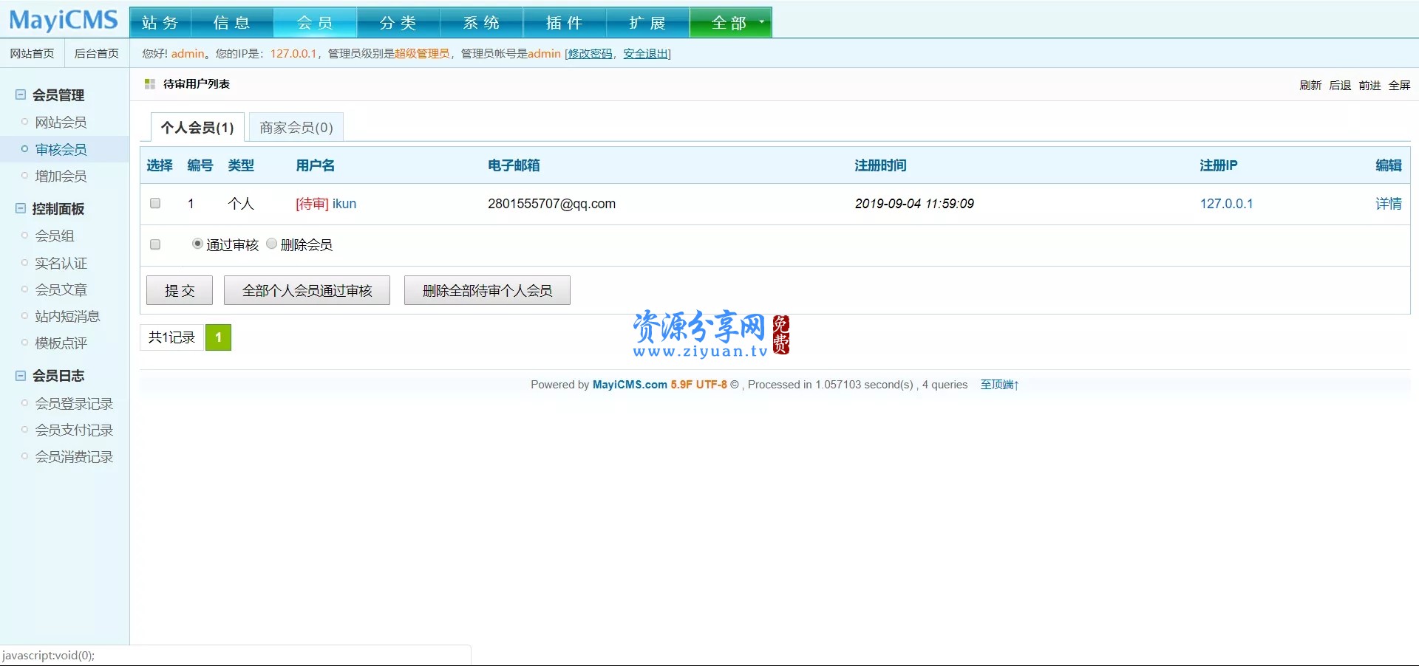
Task: Open the 全部 dropdown arrow
Action: click(x=762, y=22)
